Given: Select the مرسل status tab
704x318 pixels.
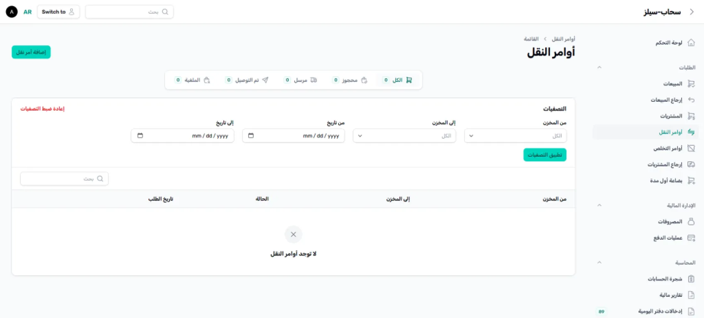Looking at the screenshot, I should pos(300,80).
